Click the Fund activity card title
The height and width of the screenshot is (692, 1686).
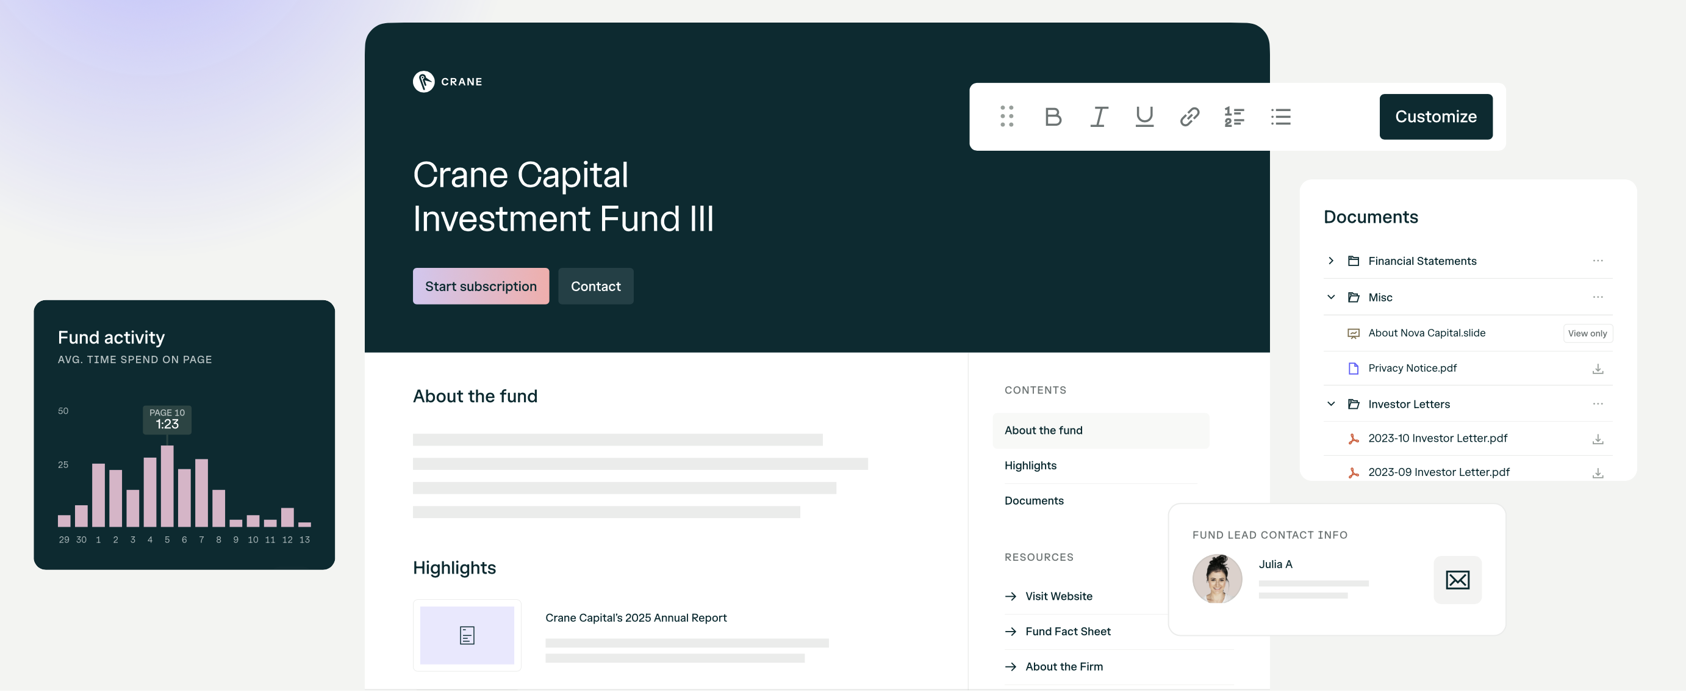[110, 338]
